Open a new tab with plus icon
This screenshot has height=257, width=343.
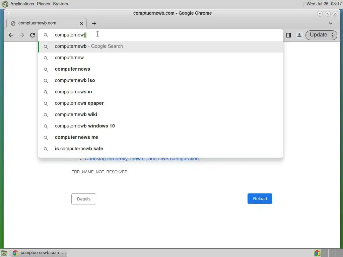coord(94,23)
